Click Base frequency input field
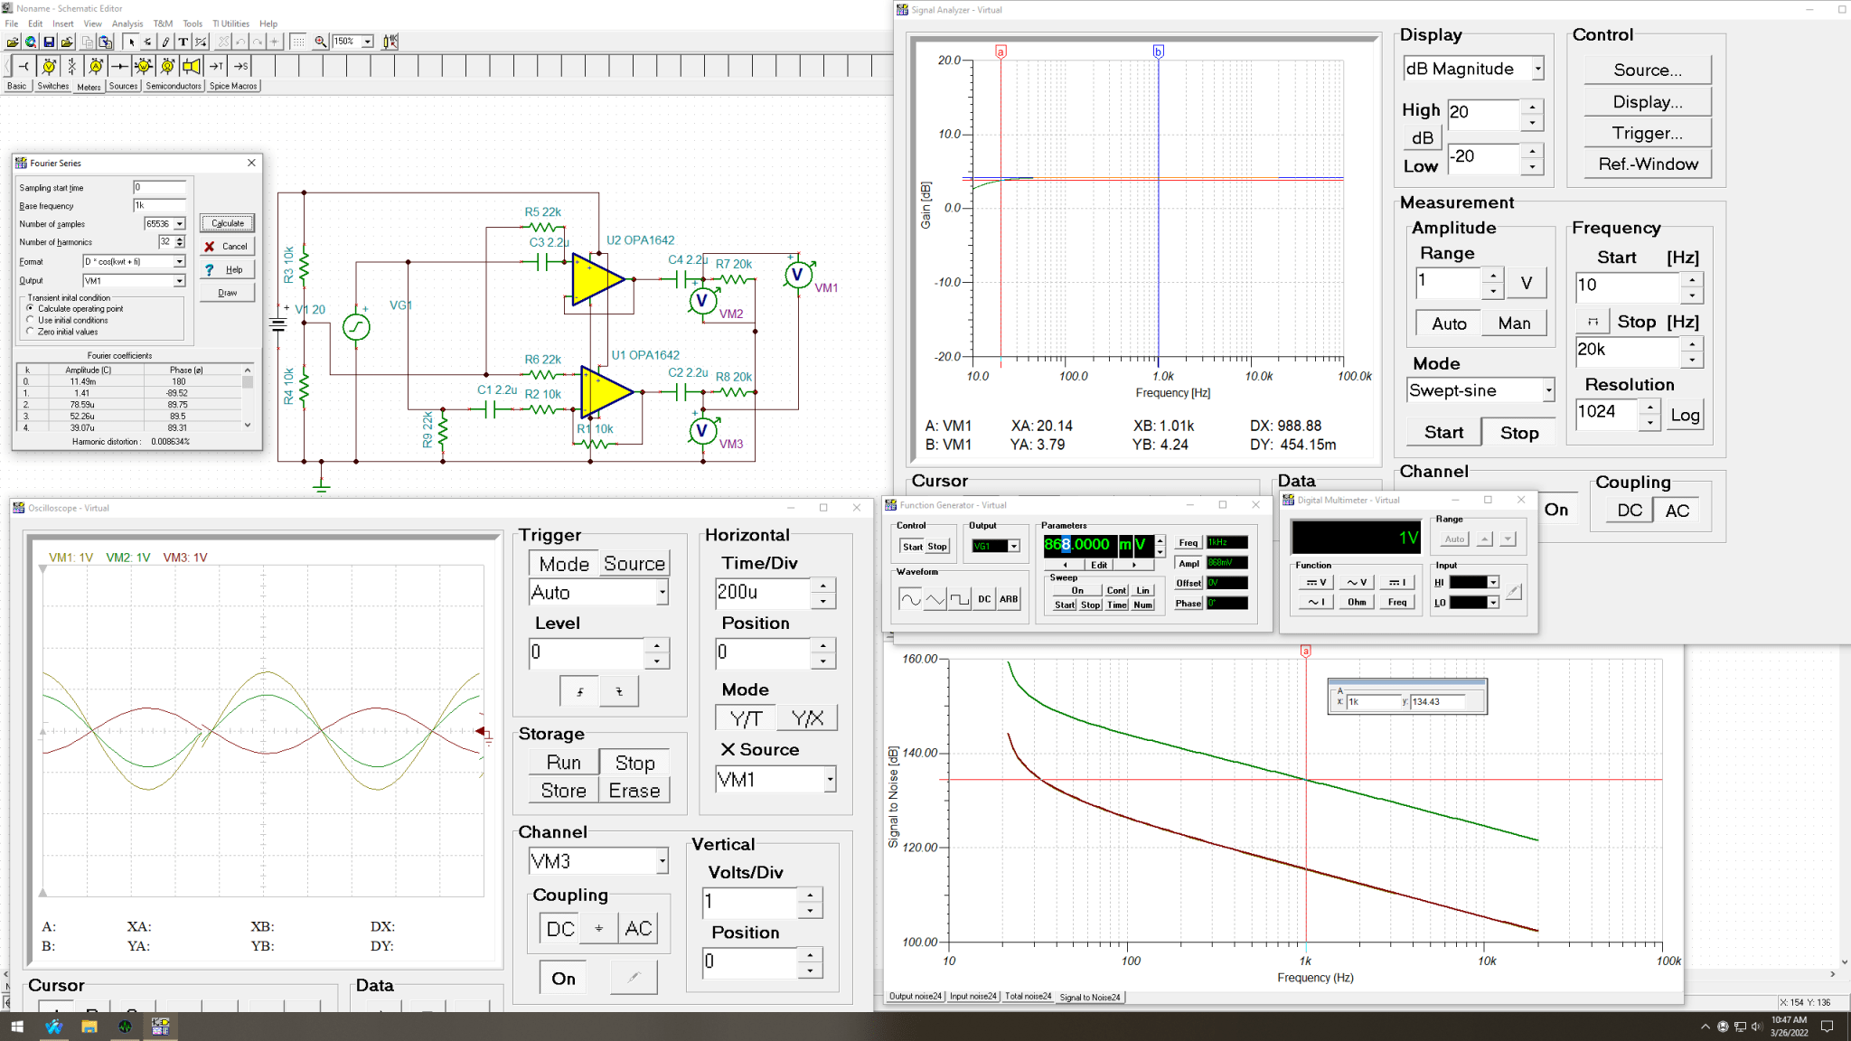Viewport: 1851px width, 1041px height. [159, 205]
